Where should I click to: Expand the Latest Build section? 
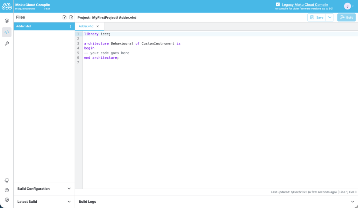pyautogui.click(x=69, y=202)
